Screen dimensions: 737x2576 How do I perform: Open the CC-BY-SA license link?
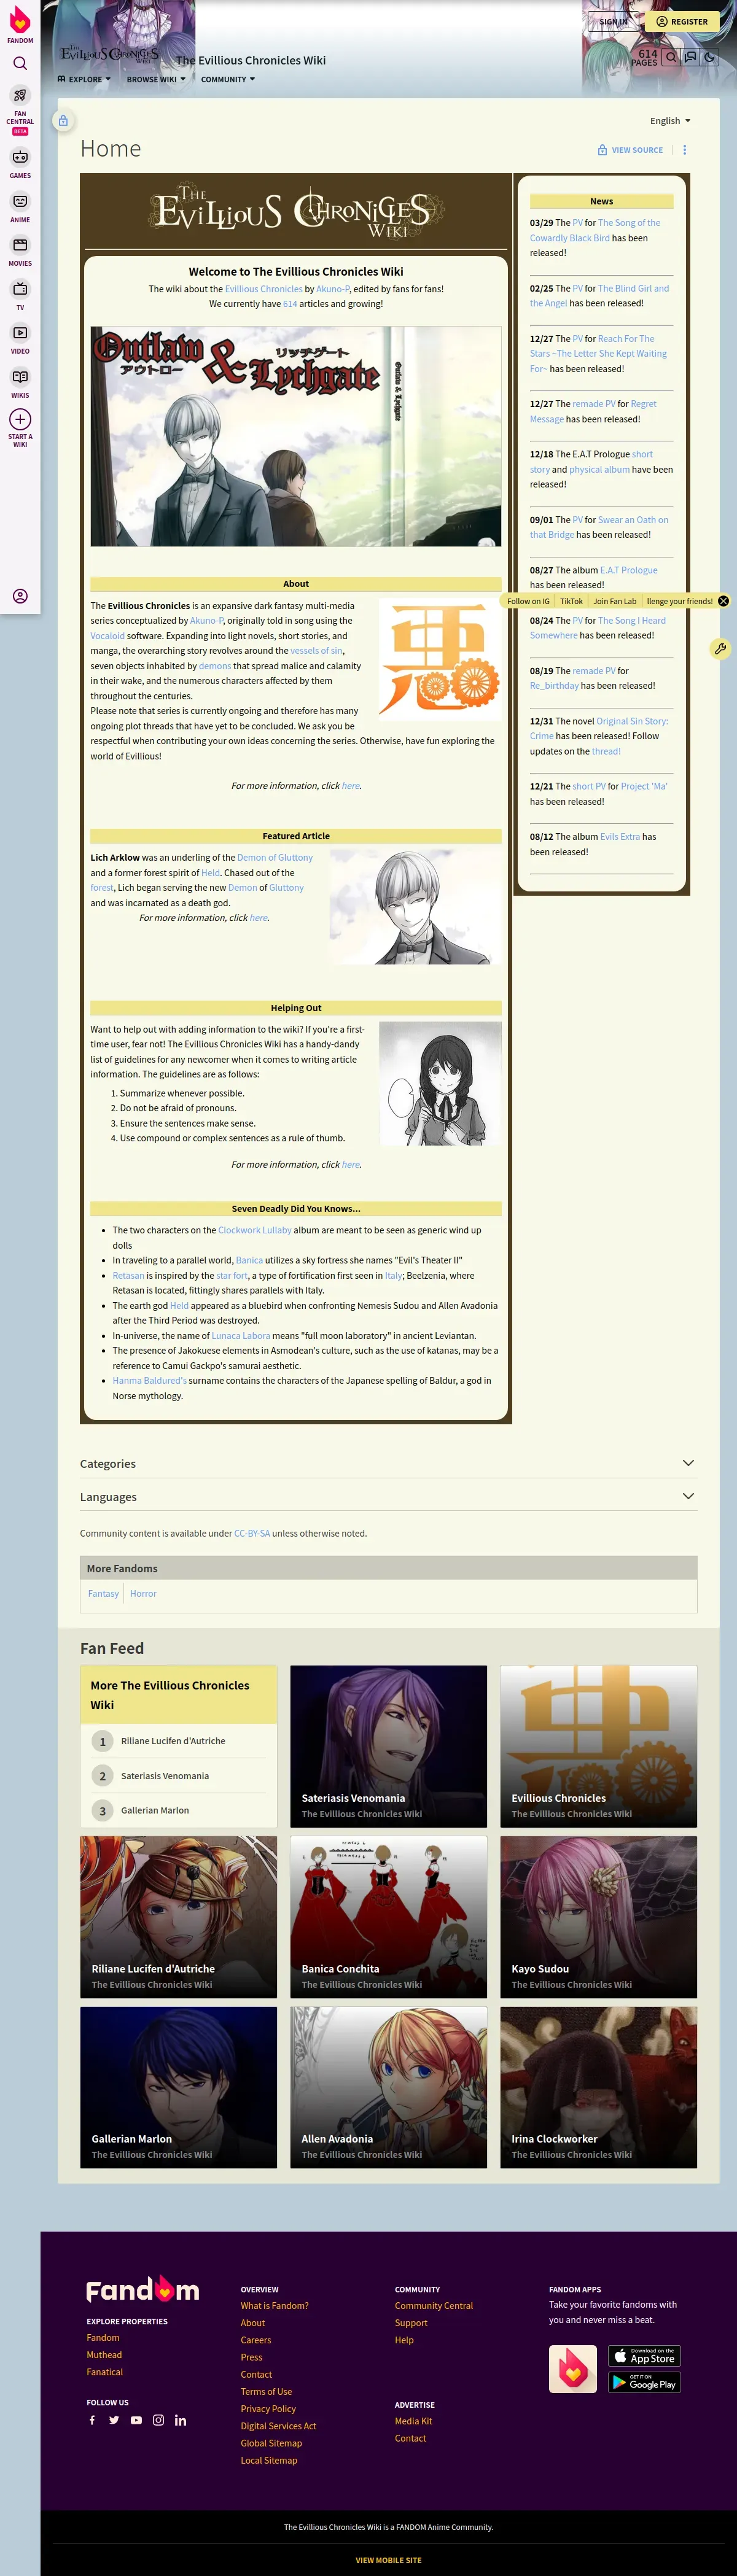tap(252, 1533)
